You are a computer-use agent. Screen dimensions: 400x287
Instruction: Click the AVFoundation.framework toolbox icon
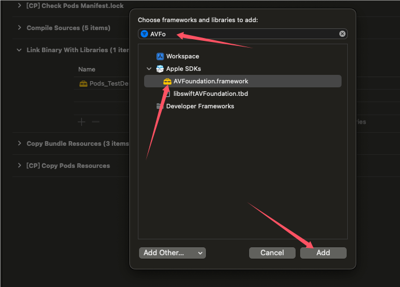(167, 81)
